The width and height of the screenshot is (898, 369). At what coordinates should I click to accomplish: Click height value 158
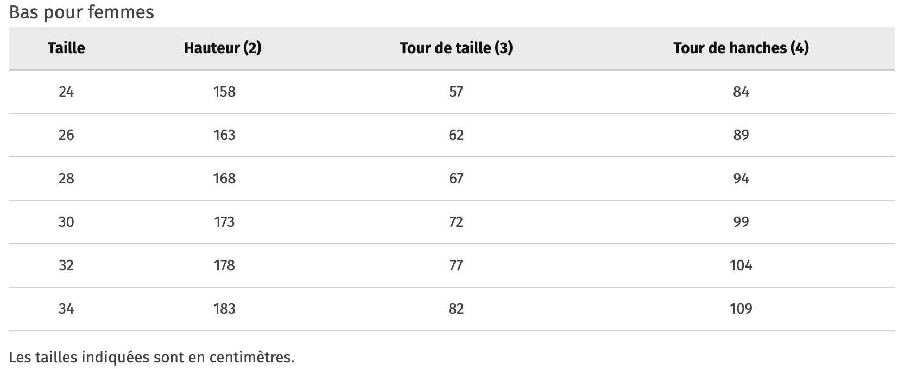[224, 92]
